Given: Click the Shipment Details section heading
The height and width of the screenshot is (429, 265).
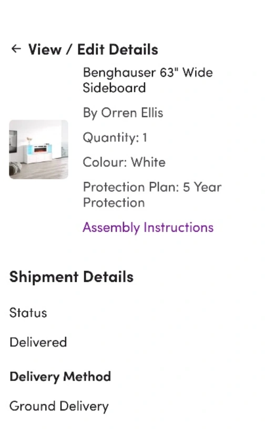Looking at the screenshot, I should (71, 277).
